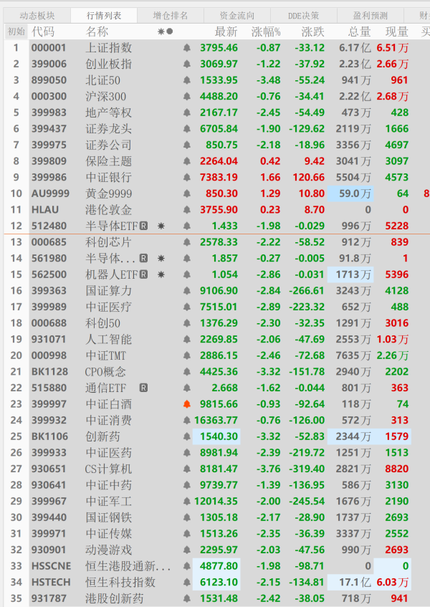Click the alert bell for 恒生科技指数
Viewport: 430px width, 607px height.
click(186, 582)
